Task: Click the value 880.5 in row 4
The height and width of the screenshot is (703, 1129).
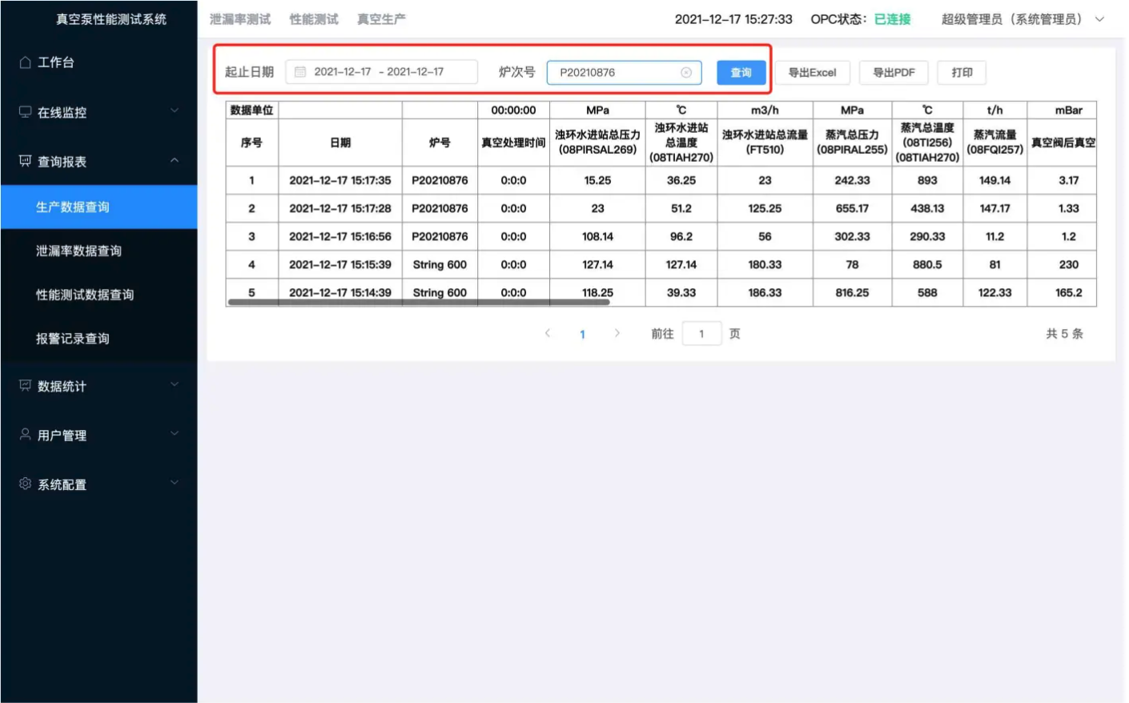Action: [927, 264]
